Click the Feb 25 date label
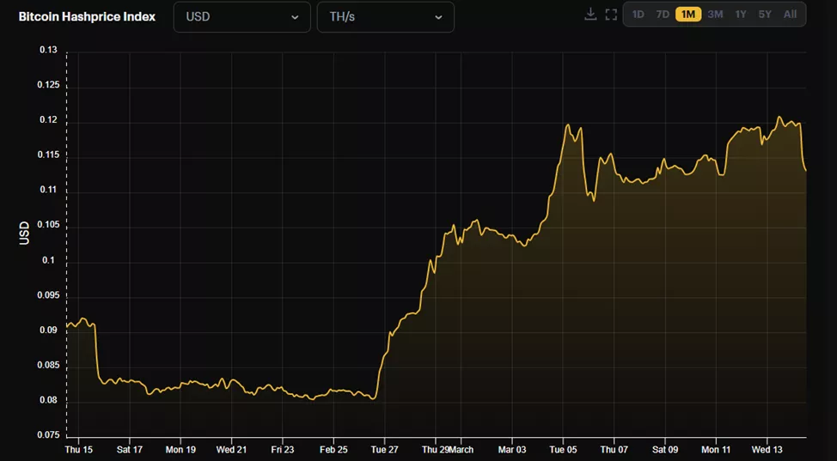The width and height of the screenshot is (837, 461). (333, 449)
